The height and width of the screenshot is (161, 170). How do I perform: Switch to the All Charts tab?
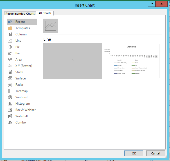(45, 13)
